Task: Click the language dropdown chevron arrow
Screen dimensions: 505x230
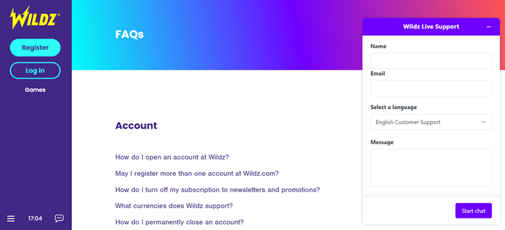Action: coord(483,122)
